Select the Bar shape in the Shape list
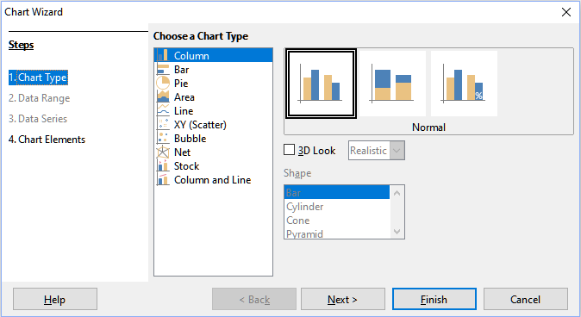Viewport: 581px width, 317px height. pos(337,193)
